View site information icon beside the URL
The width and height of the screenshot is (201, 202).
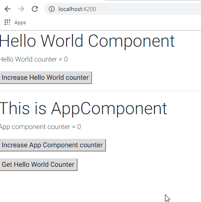(x=52, y=9)
